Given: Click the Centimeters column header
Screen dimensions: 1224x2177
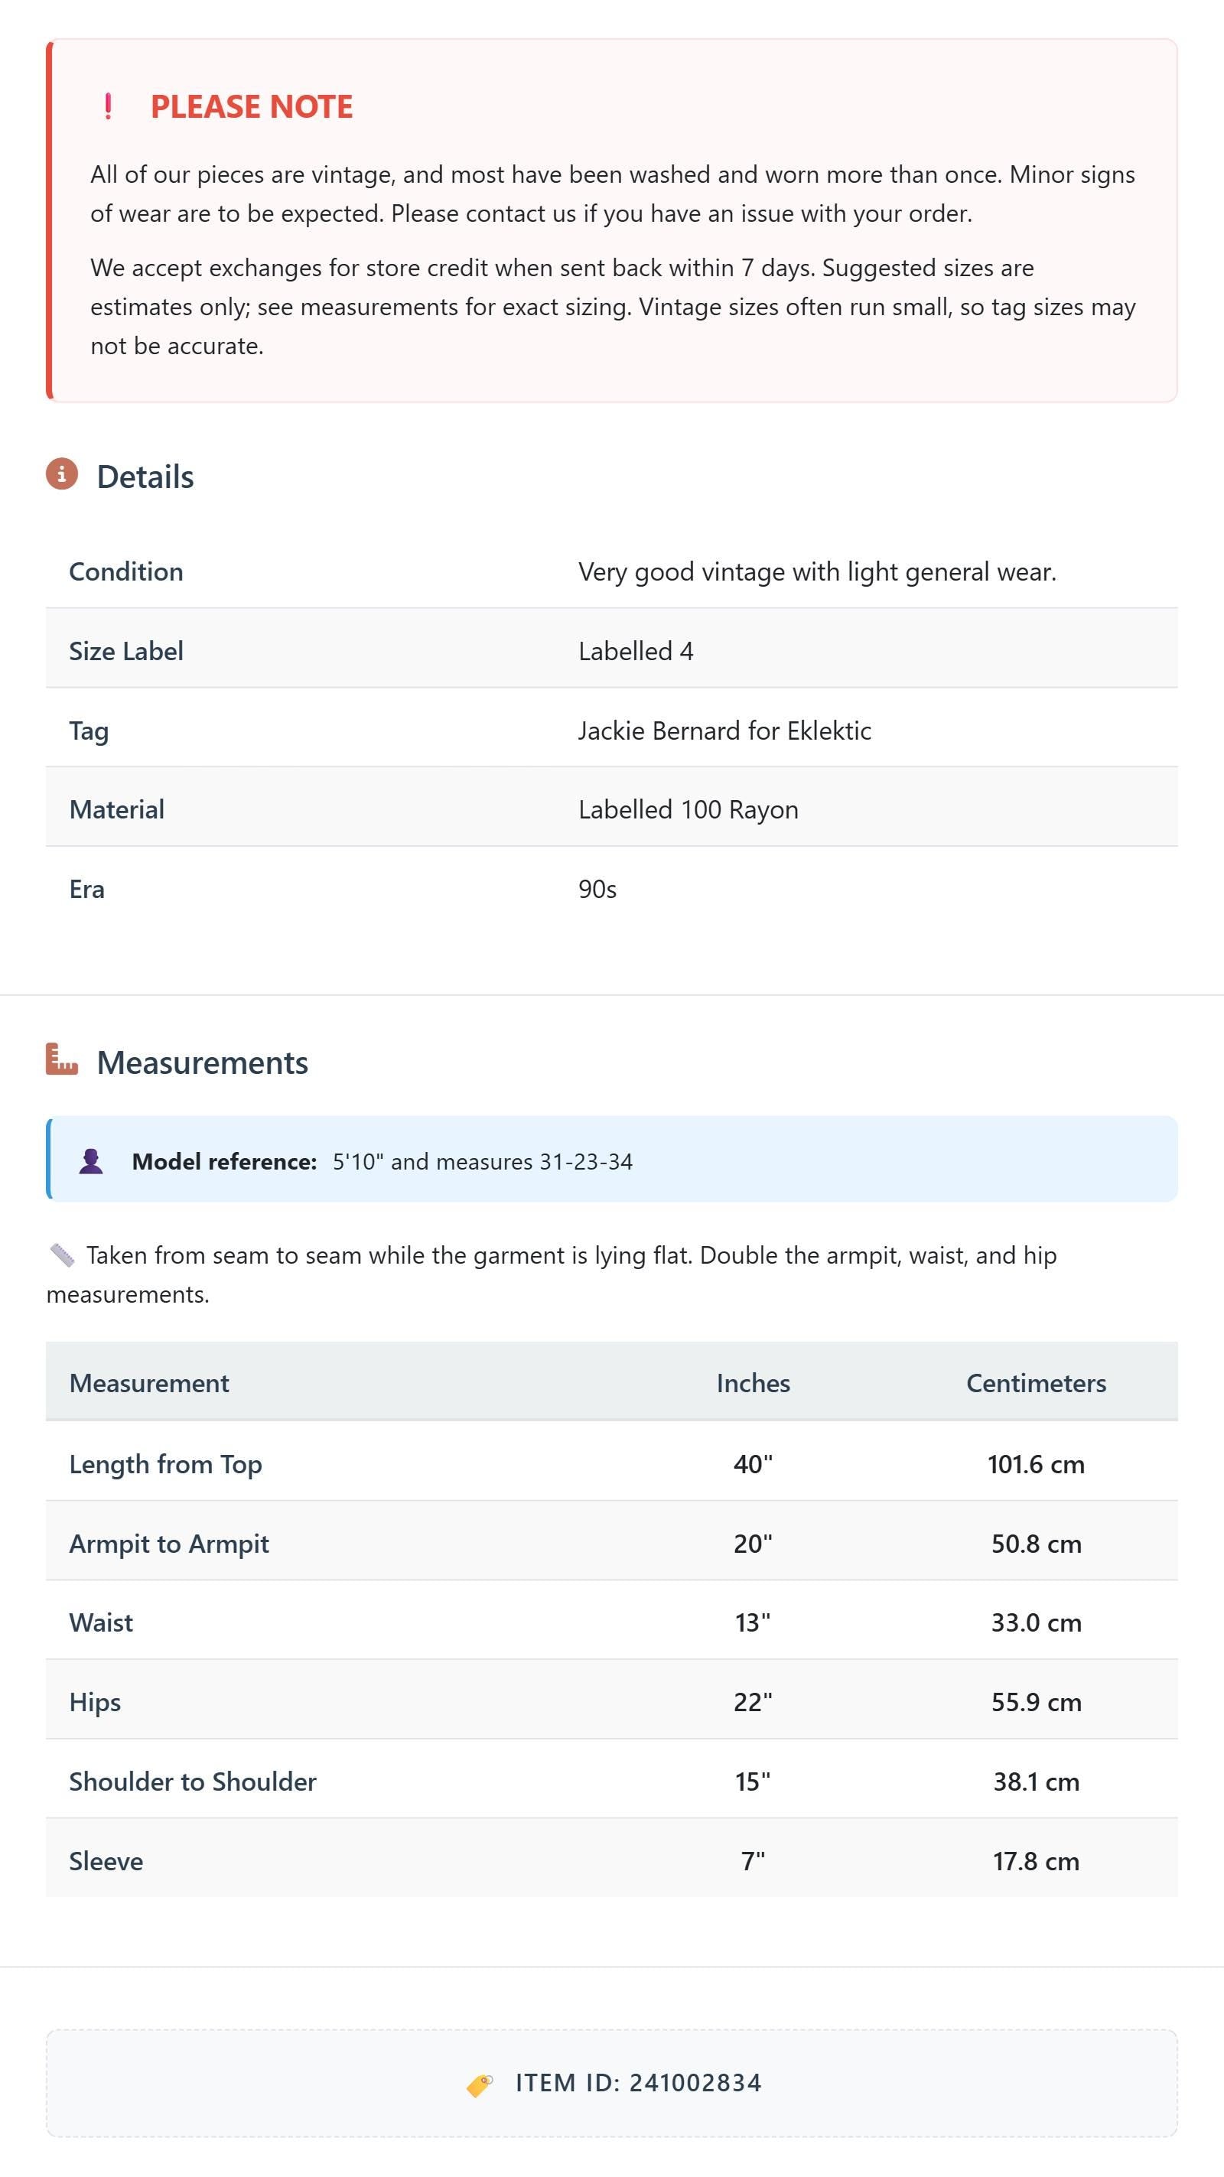Looking at the screenshot, I should 1037,1384.
